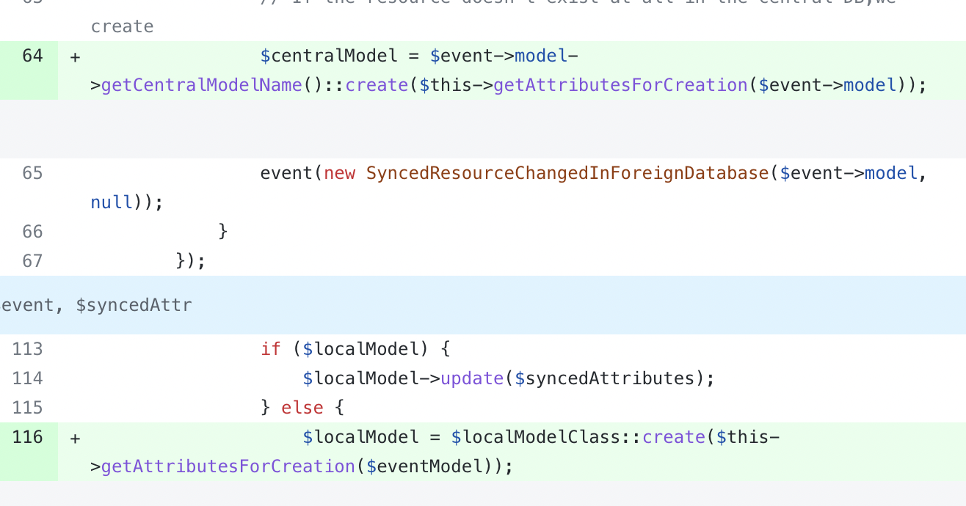Click the getCentralModelName method call
The height and width of the screenshot is (506, 966).
click(202, 85)
